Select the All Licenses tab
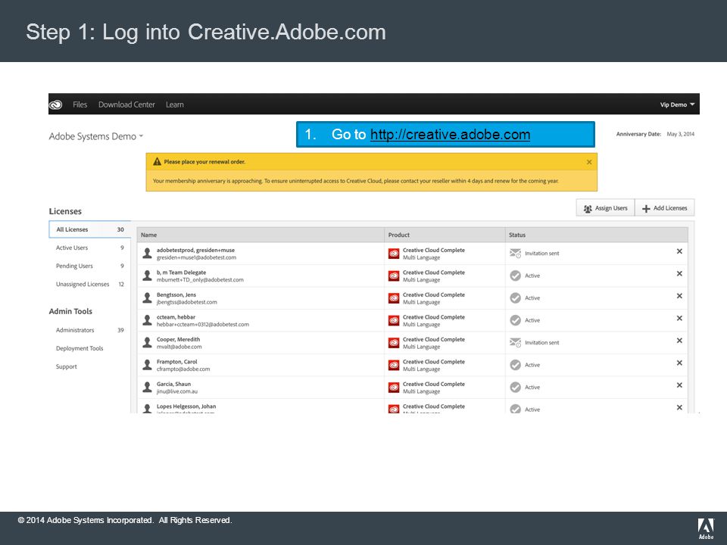The height and width of the screenshot is (545, 727). [x=89, y=229]
